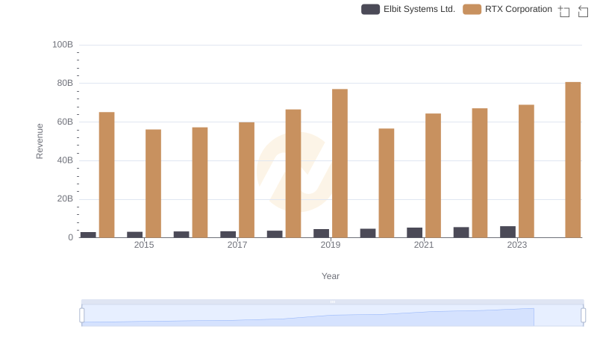597x344 pixels.
Task: Select the 2016 Elbit Systems bar
Action: [x=181, y=234]
